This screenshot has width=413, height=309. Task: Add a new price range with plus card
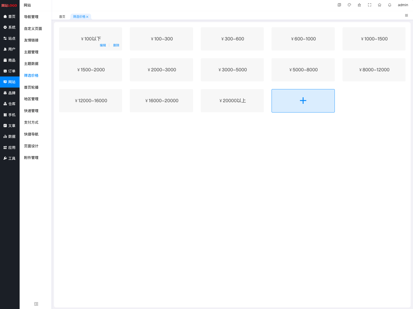pyautogui.click(x=303, y=101)
